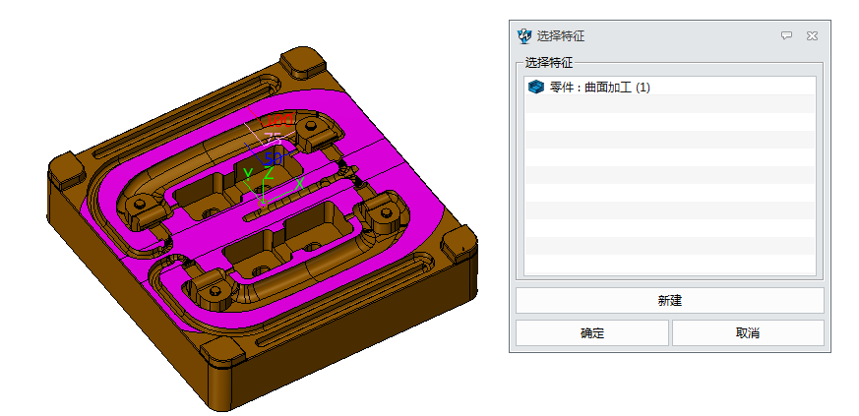
Task: Click the speech bubble icon in title bar
Action: click(x=786, y=35)
